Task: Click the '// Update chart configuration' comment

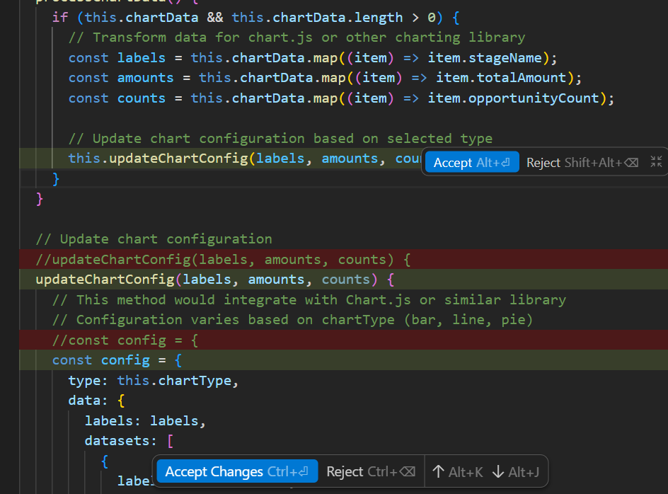Action: pyautogui.click(x=154, y=239)
